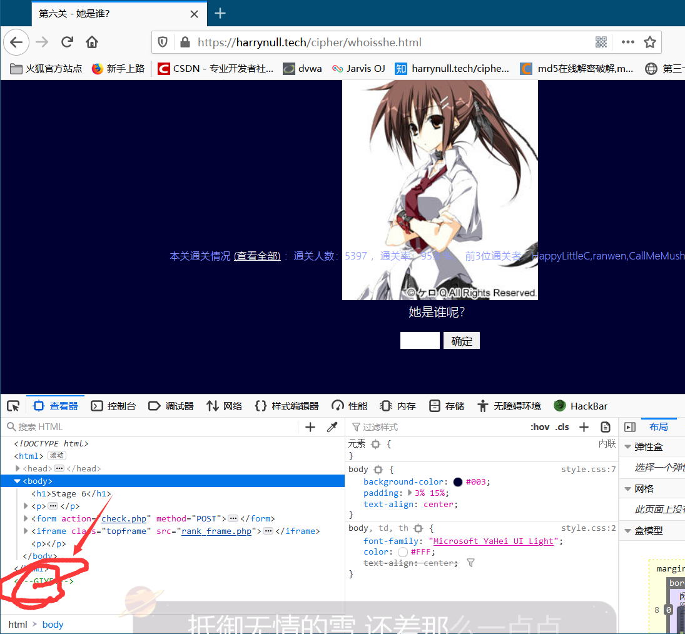The image size is (685, 634).
Task: Click the print media simulation icon
Action: 605,426
